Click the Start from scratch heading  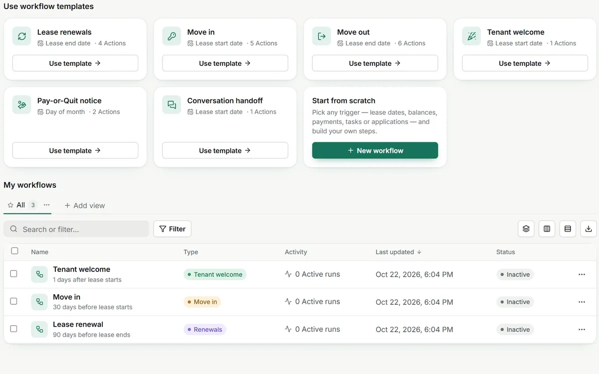click(x=343, y=101)
